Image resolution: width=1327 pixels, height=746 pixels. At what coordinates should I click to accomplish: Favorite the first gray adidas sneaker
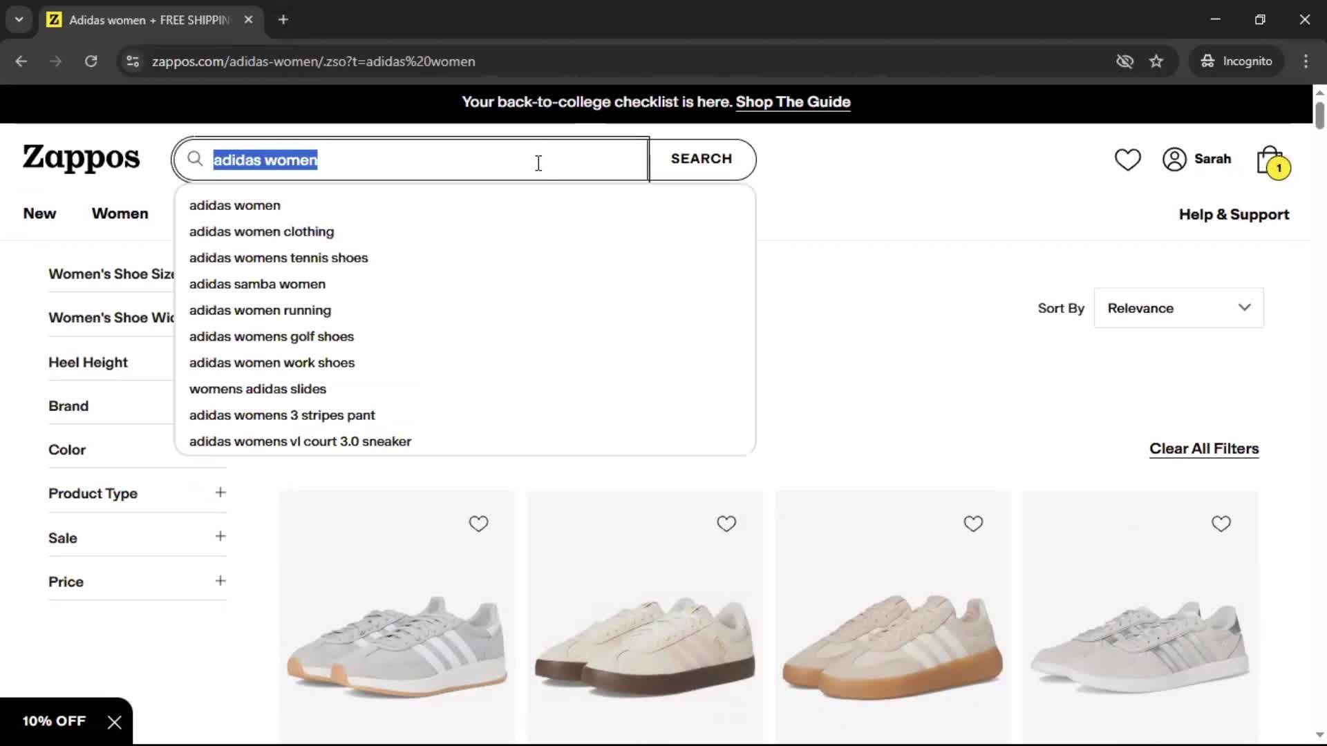point(478,524)
